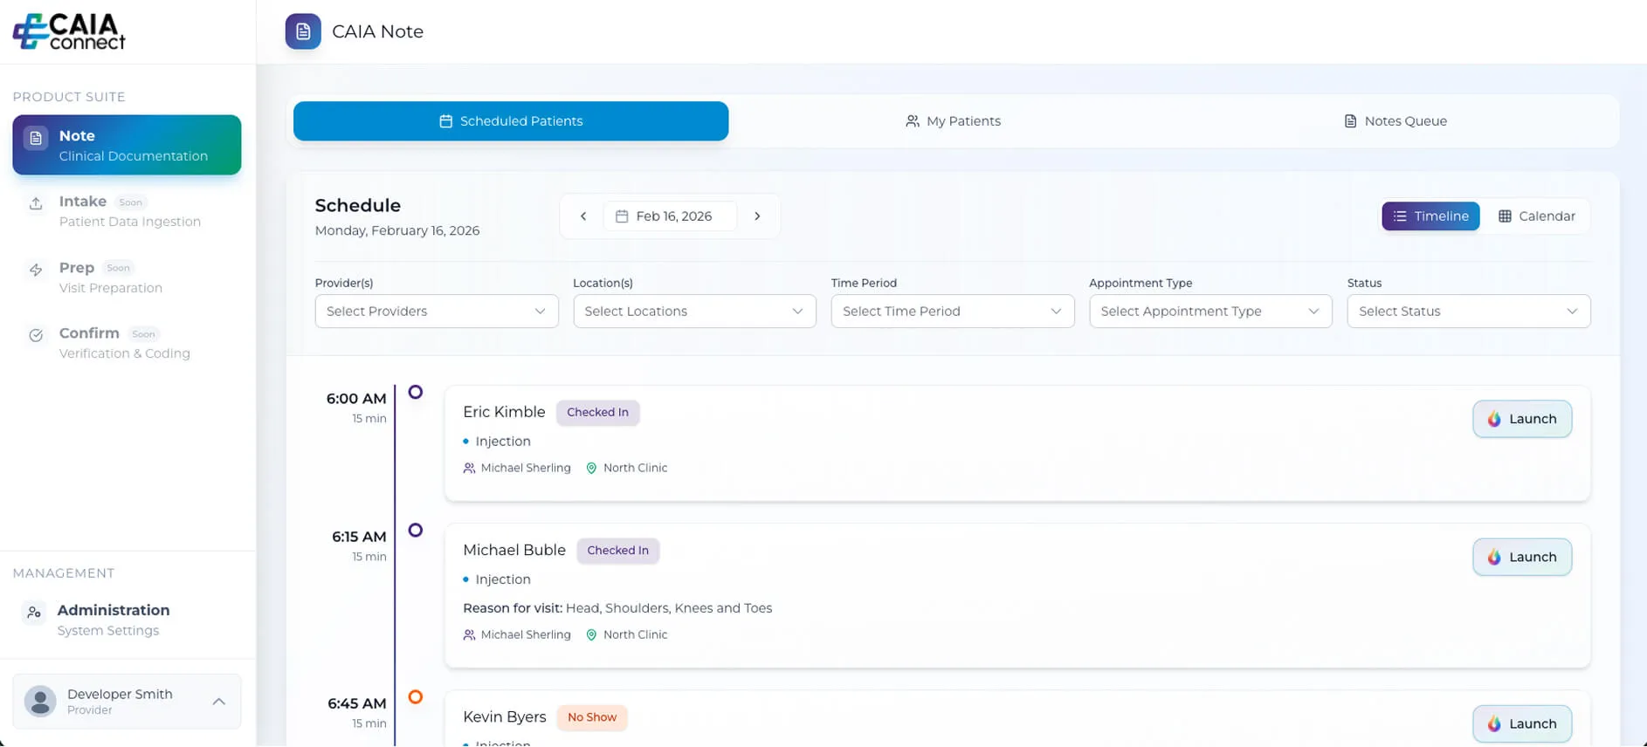The height and width of the screenshot is (747, 1647).
Task: Switch to the My Patients tab
Action: click(x=953, y=121)
